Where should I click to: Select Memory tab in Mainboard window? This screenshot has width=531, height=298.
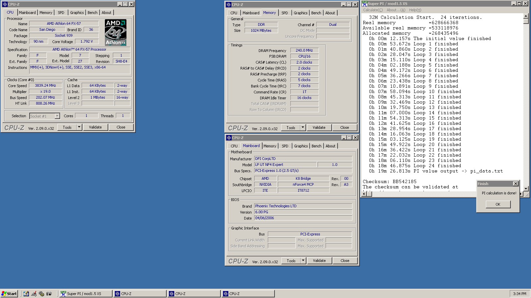(x=270, y=146)
